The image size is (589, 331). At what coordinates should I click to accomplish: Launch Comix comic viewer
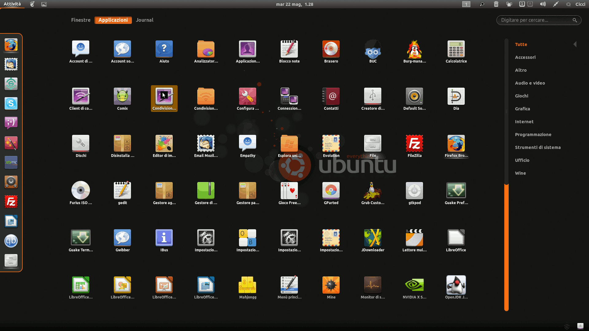(122, 99)
